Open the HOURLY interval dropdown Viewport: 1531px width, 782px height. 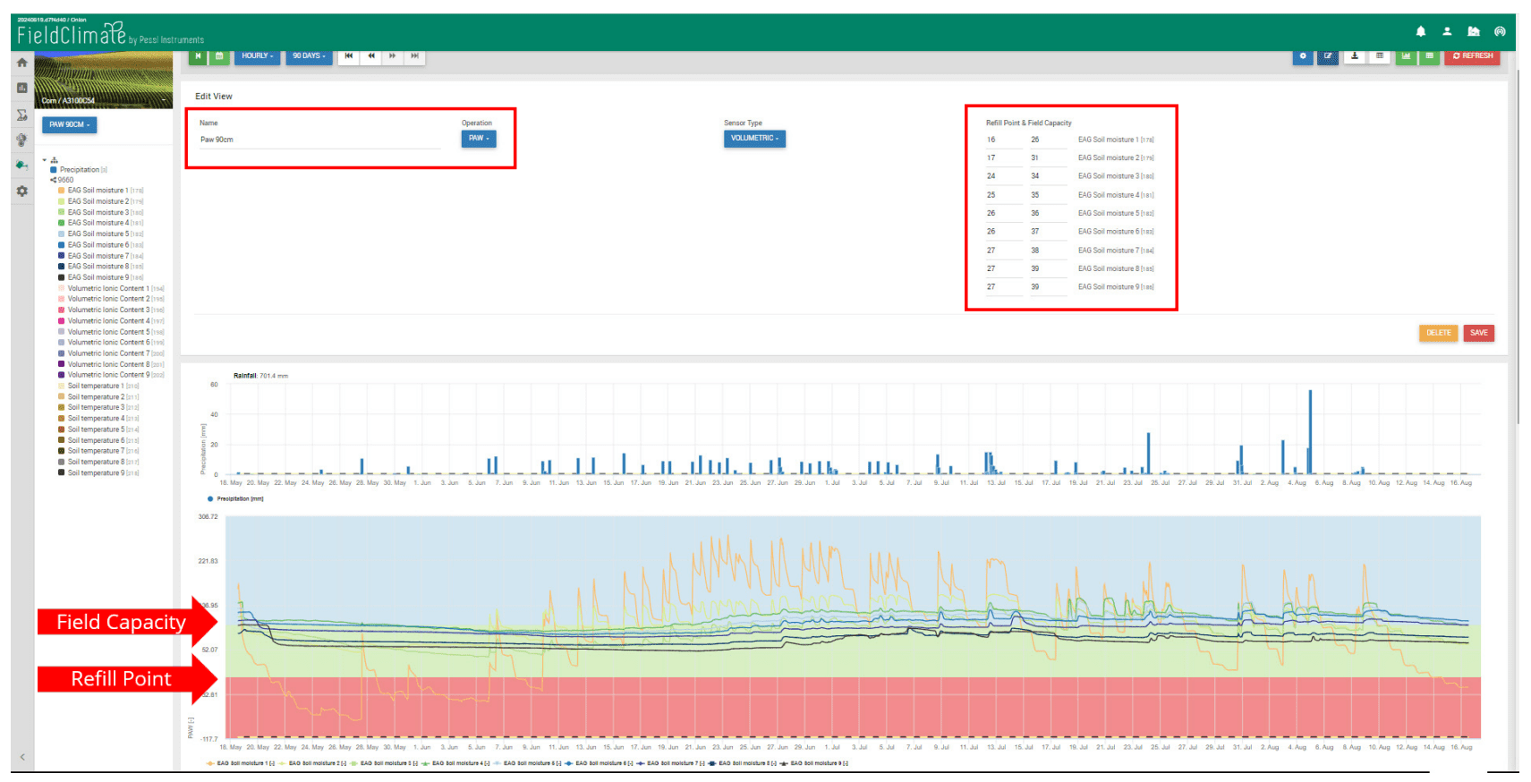point(258,56)
